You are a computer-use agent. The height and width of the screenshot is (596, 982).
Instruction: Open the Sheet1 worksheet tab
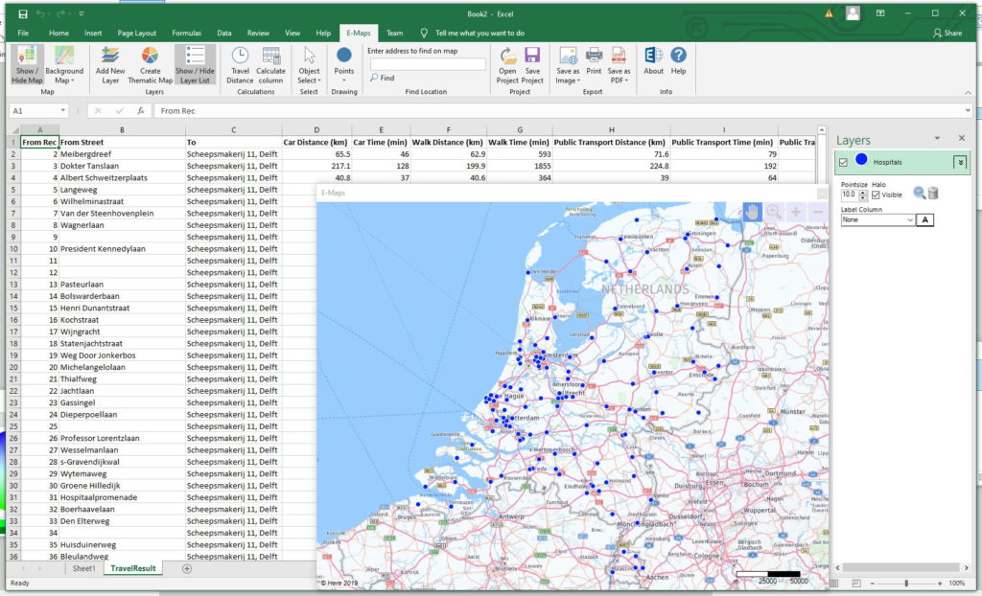84,568
